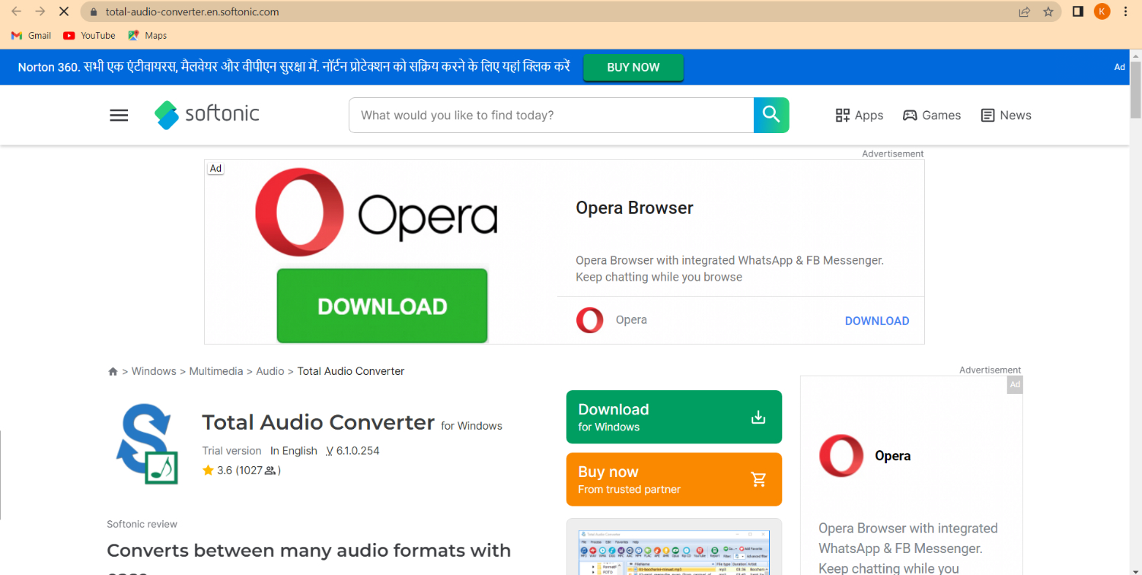Open the browser side panel icon
1142x575 pixels.
pyautogui.click(x=1078, y=11)
